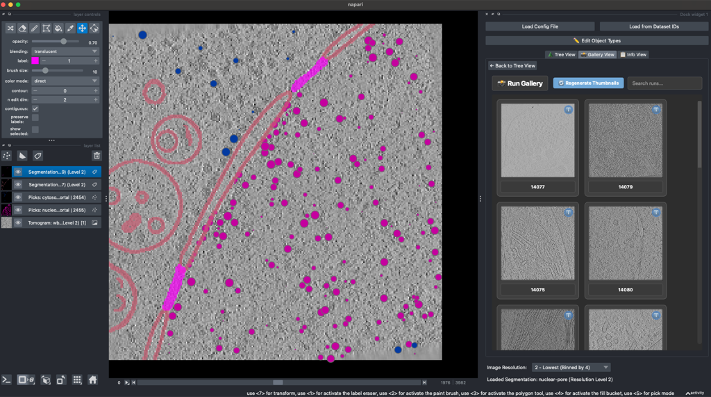The image size is (711, 397).
Task: Enable the preserve labels checkbox
Action: click(35, 118)
